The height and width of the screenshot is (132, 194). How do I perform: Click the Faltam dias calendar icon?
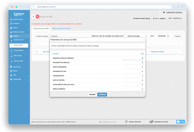134,18
